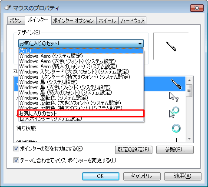Select the help-select arrow with question mark cursor
This screenshot has height=187, width=208.
pos(174,97)
